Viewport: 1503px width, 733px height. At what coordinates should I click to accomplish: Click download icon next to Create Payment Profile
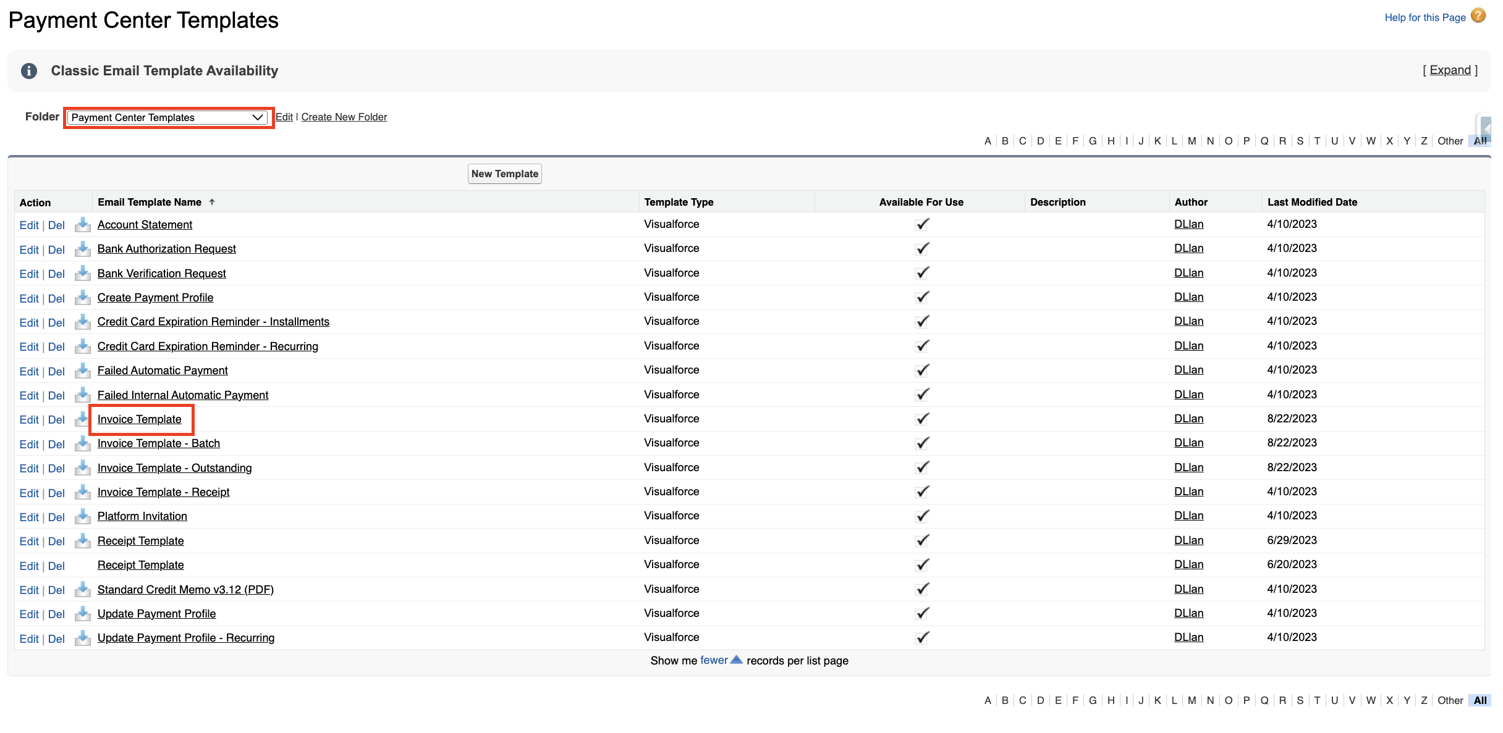tap(82, 298)
